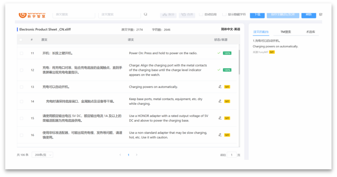Check the checkbox for row 14
337x177 pixels.
point(21,101)
